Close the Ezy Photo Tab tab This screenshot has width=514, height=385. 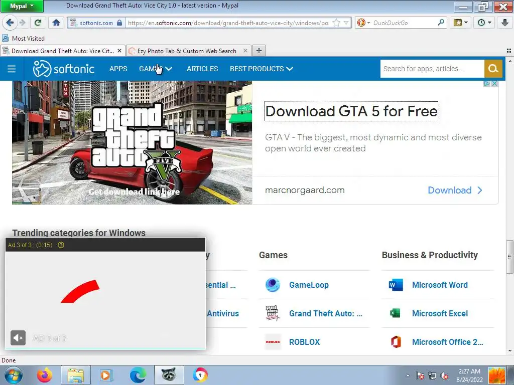245,51
